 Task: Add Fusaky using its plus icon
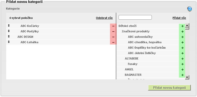(x=183, y=64)
